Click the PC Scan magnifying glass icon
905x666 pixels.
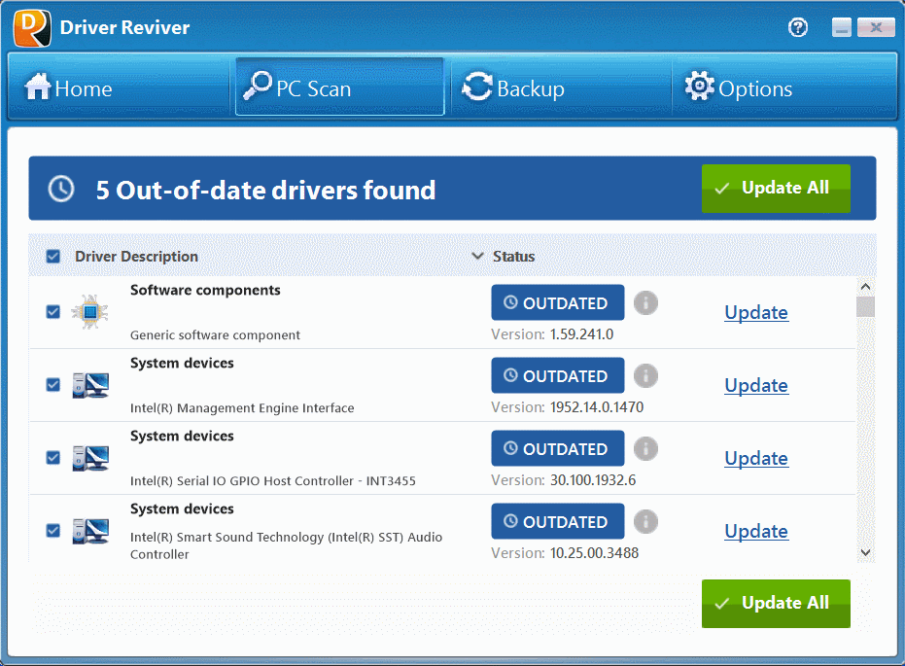click(255, 87)
